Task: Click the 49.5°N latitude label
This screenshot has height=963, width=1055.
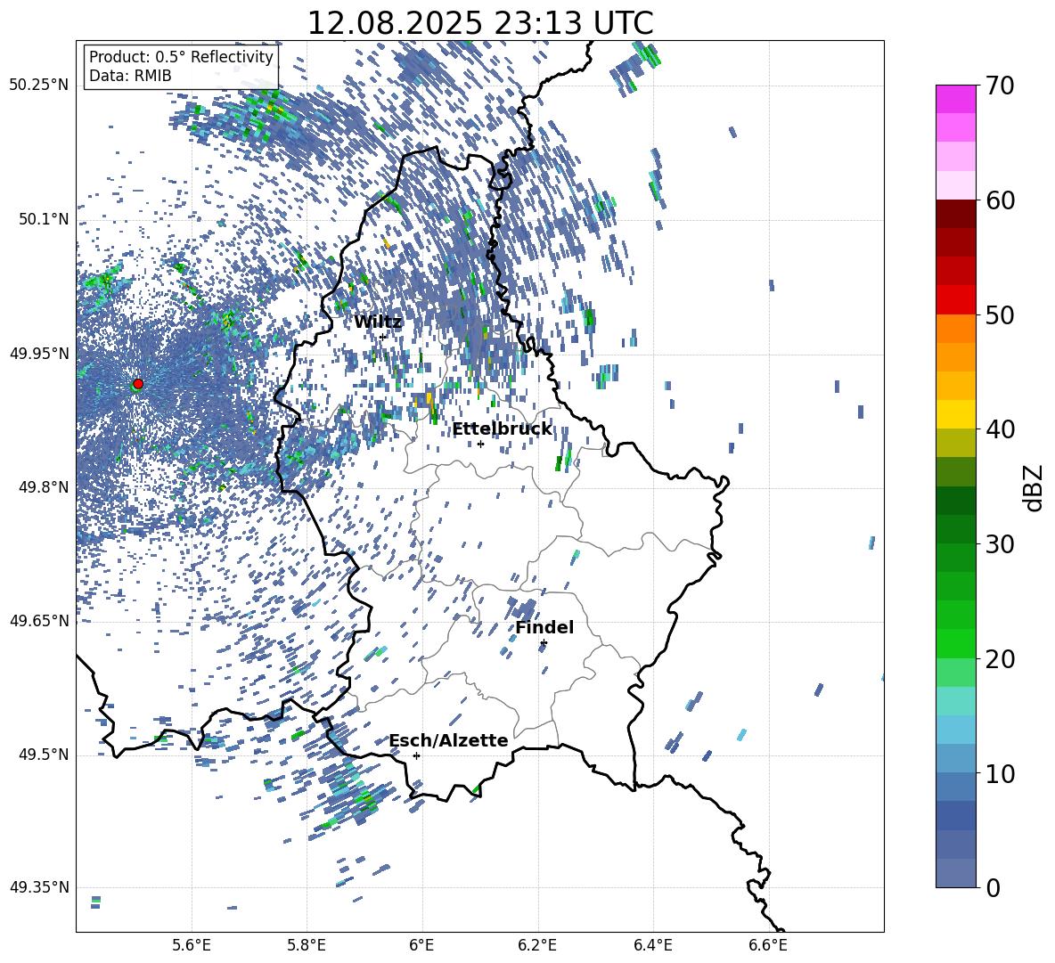Action: (44, 755)
